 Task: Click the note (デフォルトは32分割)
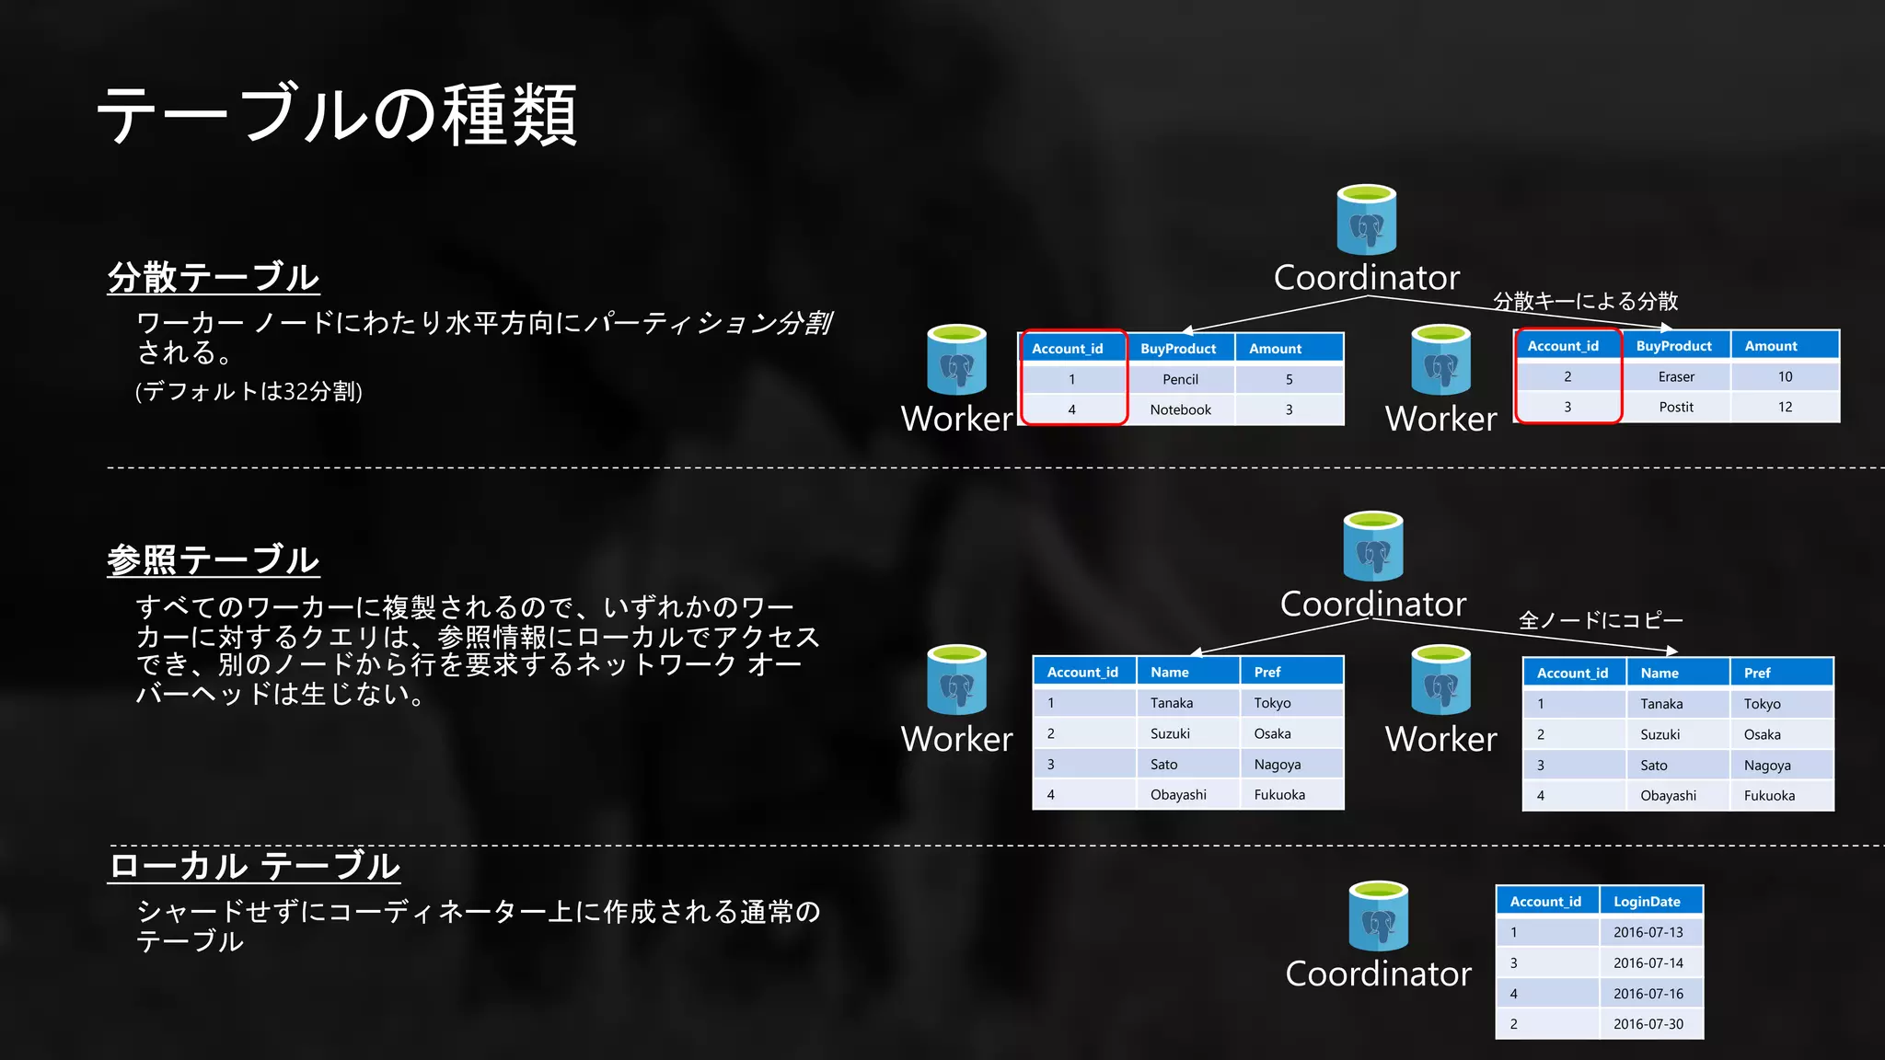pos(249,391)
